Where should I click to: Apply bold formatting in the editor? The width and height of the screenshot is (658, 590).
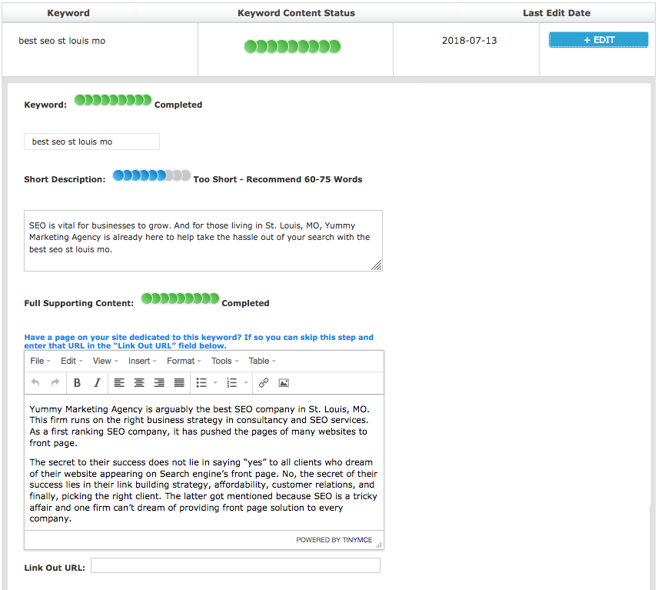pyautogui.click(x=77, y=382)
